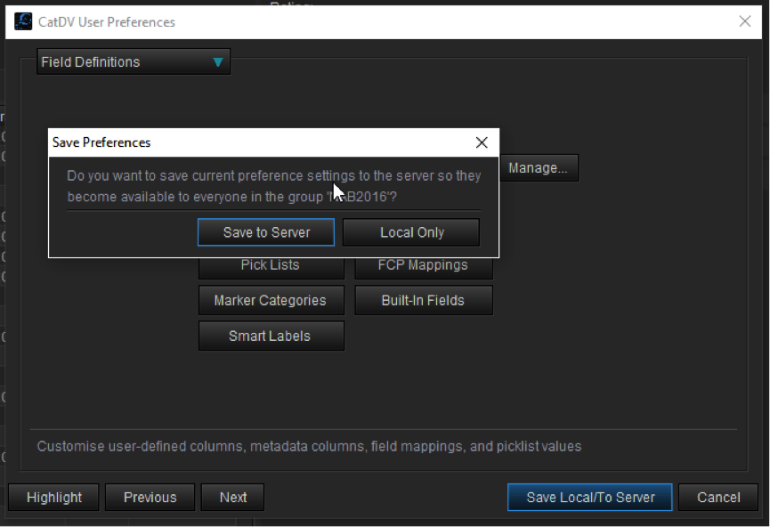This screenshot has width=770, height=527.
Task: Open Pick Lists settings
Action: coord(272,268)
